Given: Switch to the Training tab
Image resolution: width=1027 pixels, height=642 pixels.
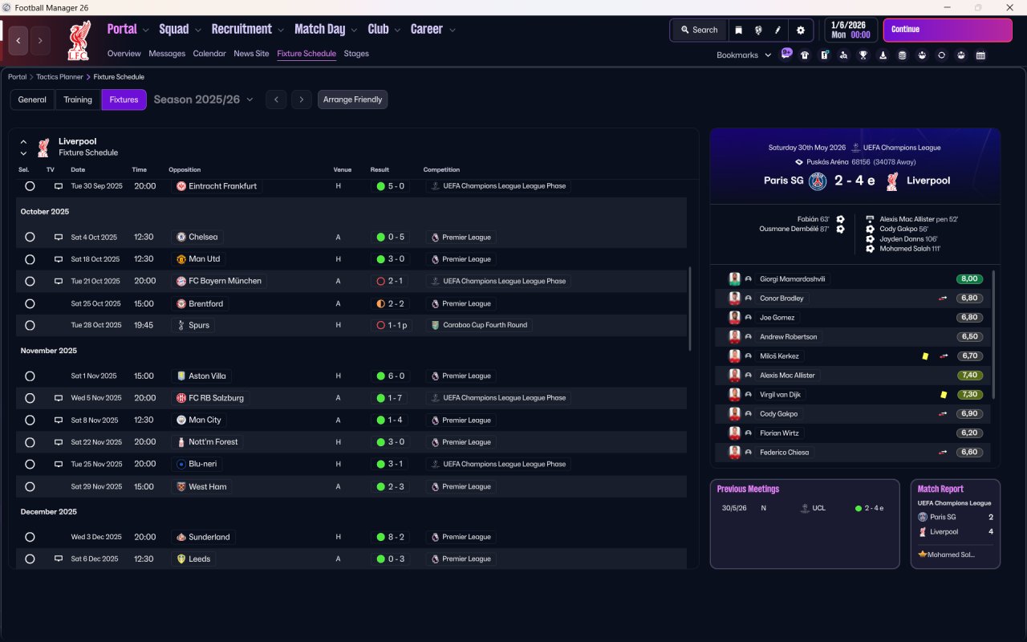Looking at the screenshot, I should coord(78,100).
